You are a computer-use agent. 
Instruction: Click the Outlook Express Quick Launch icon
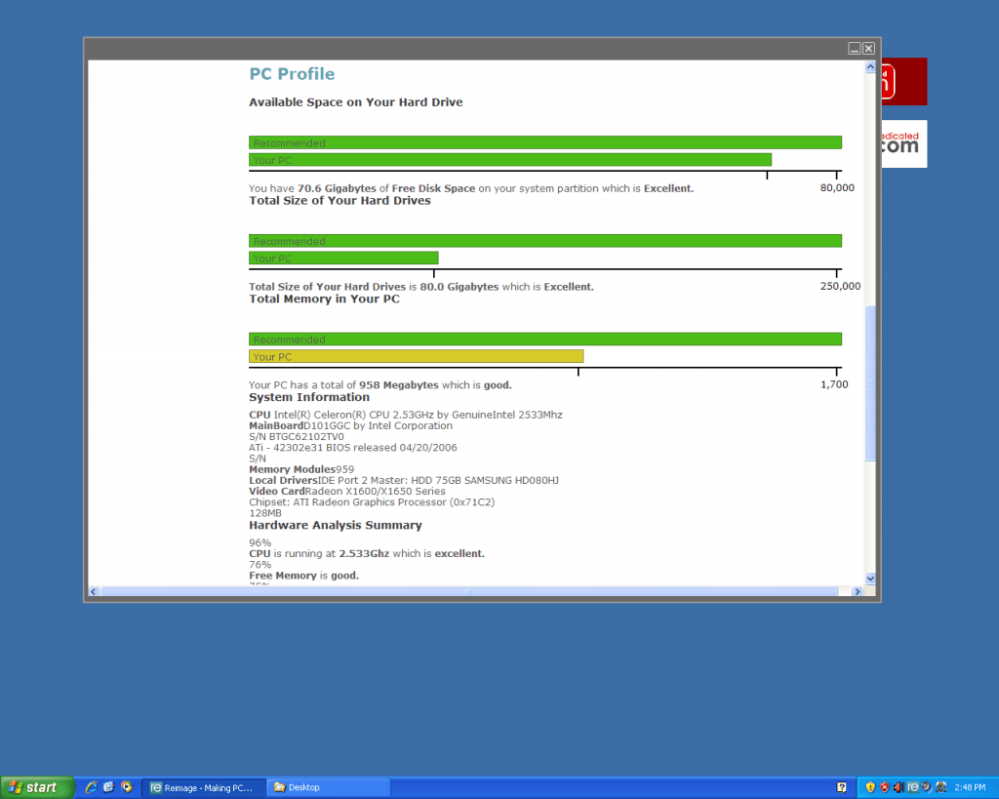(106, 787)
